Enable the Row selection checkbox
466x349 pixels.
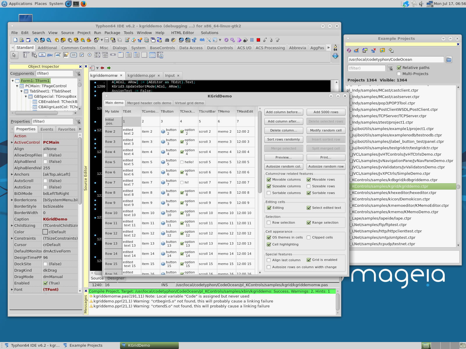(269, 223)
